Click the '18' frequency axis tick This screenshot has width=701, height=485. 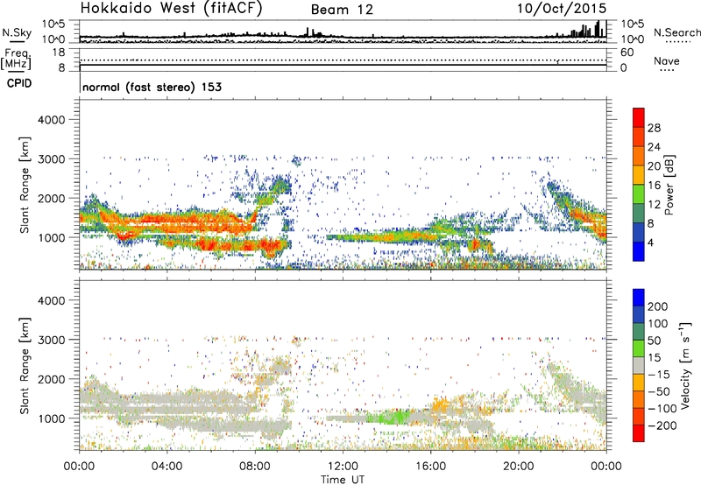(x=59, y=53)
